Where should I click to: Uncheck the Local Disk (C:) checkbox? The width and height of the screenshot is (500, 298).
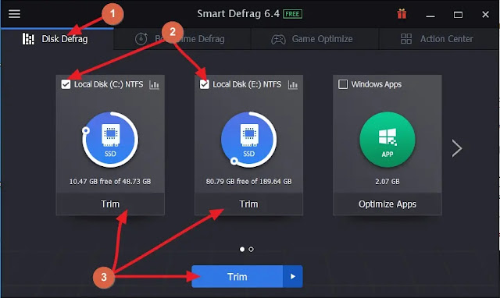[66, 84]
